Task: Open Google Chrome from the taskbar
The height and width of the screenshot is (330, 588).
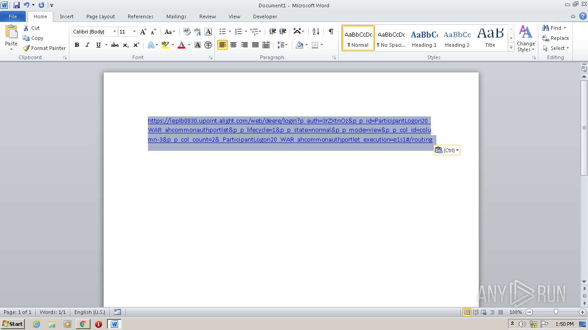Action: point(83,324)
